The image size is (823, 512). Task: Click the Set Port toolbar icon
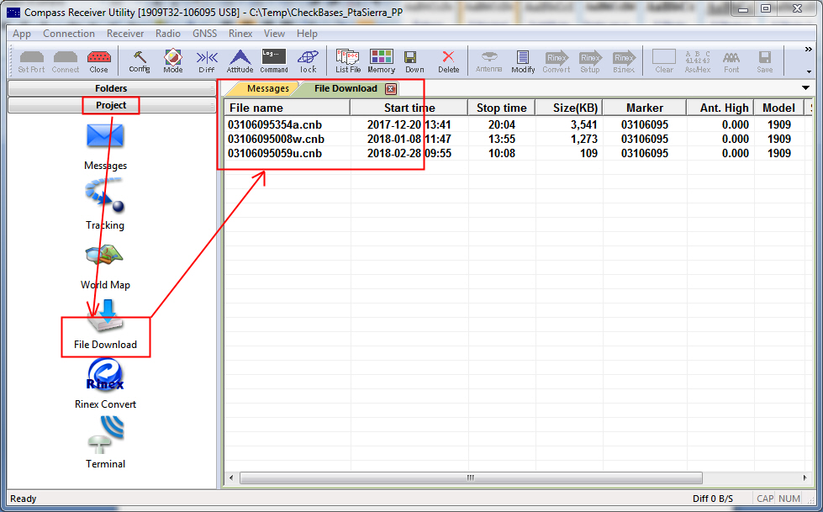pyautogui.click(x=31, y=61)
